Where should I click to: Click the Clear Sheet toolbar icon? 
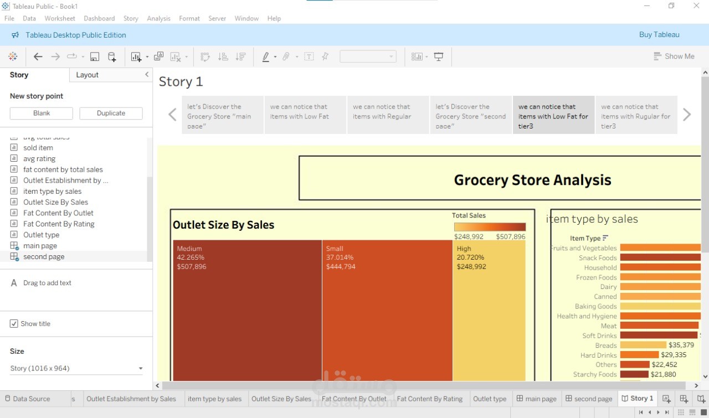point(174,56)
